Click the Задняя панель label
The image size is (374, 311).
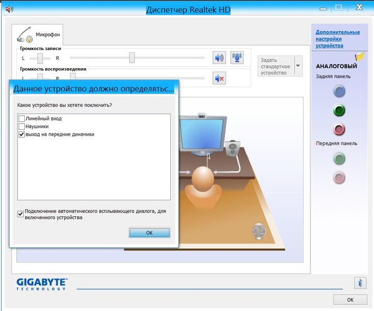click(x=333, y=76)
